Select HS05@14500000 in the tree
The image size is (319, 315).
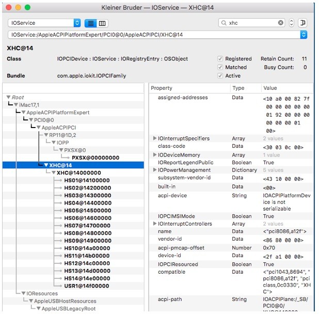pyautogui.click(x=87, y=211)
